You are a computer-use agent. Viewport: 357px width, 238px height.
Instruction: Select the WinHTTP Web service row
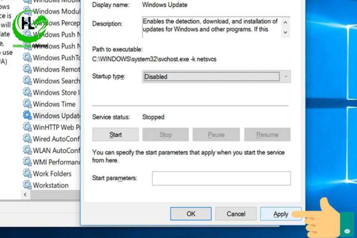coord(51,127)
